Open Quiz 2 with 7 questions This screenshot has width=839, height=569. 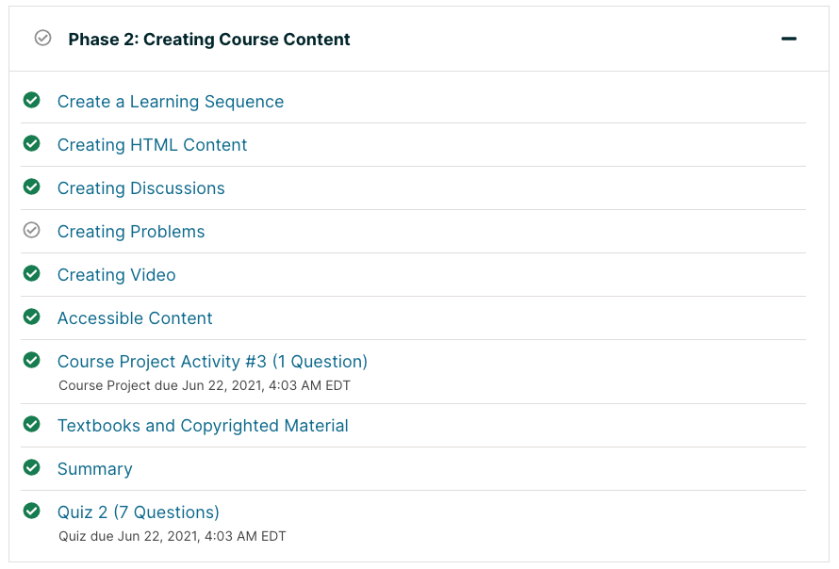(x=139, y=512)
